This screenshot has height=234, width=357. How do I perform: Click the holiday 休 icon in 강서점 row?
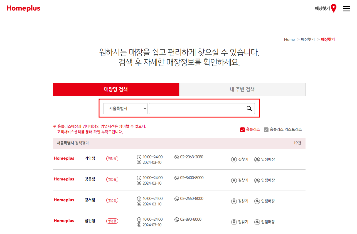point(139,204)
